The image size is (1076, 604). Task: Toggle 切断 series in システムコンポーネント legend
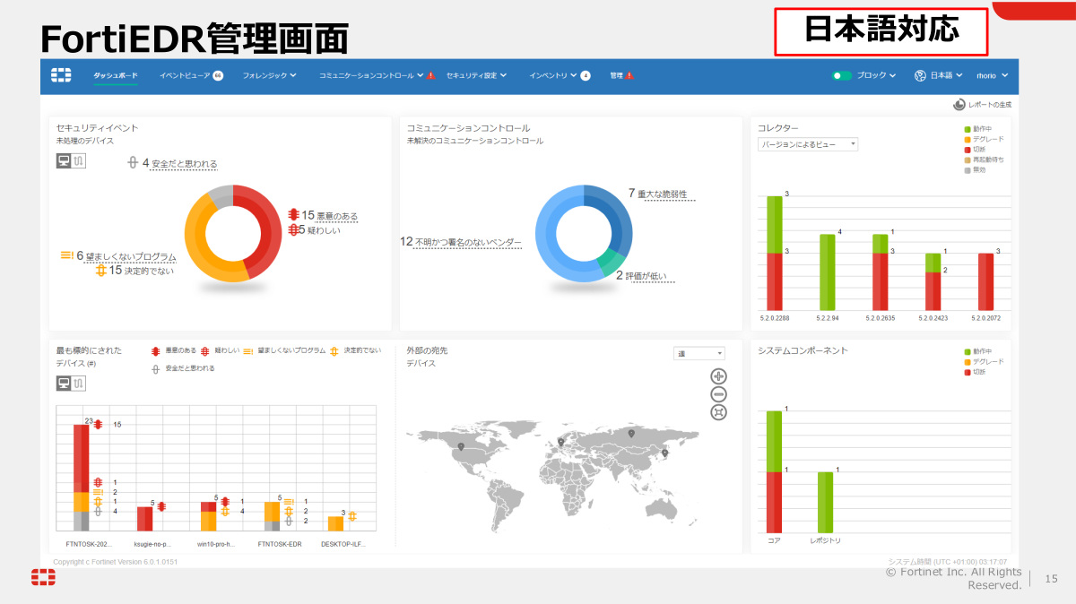tap(976, 372)
